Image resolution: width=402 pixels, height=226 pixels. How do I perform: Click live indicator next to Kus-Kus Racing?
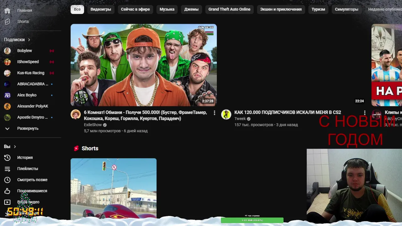coord(52,73)
